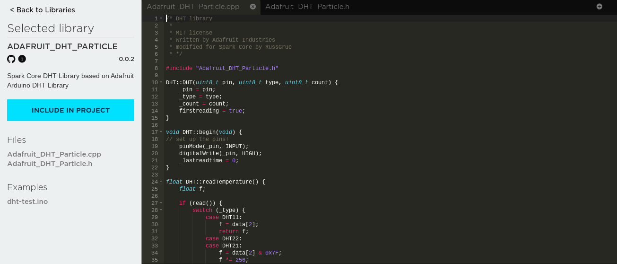Click the library info icon
Viewport: 617px width, 264px height.
(22, 59)
